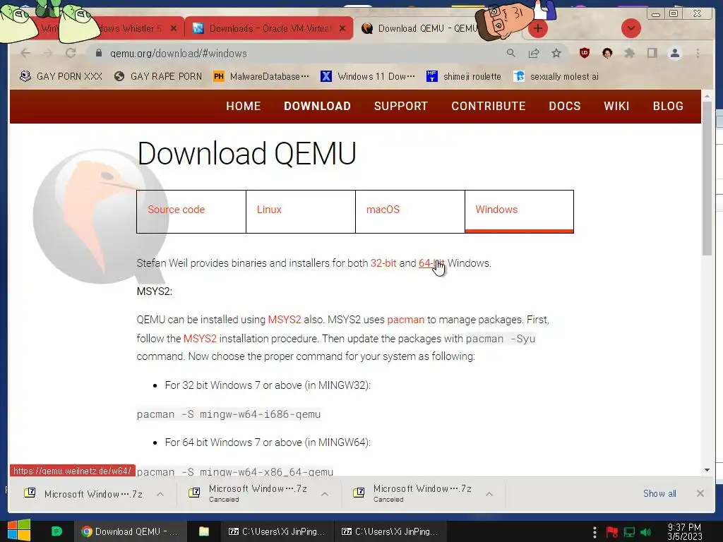Viewport: 723px width, 542px height.
Task: Open File Explorer from the taskbar
Action: [x=204, y=531]
